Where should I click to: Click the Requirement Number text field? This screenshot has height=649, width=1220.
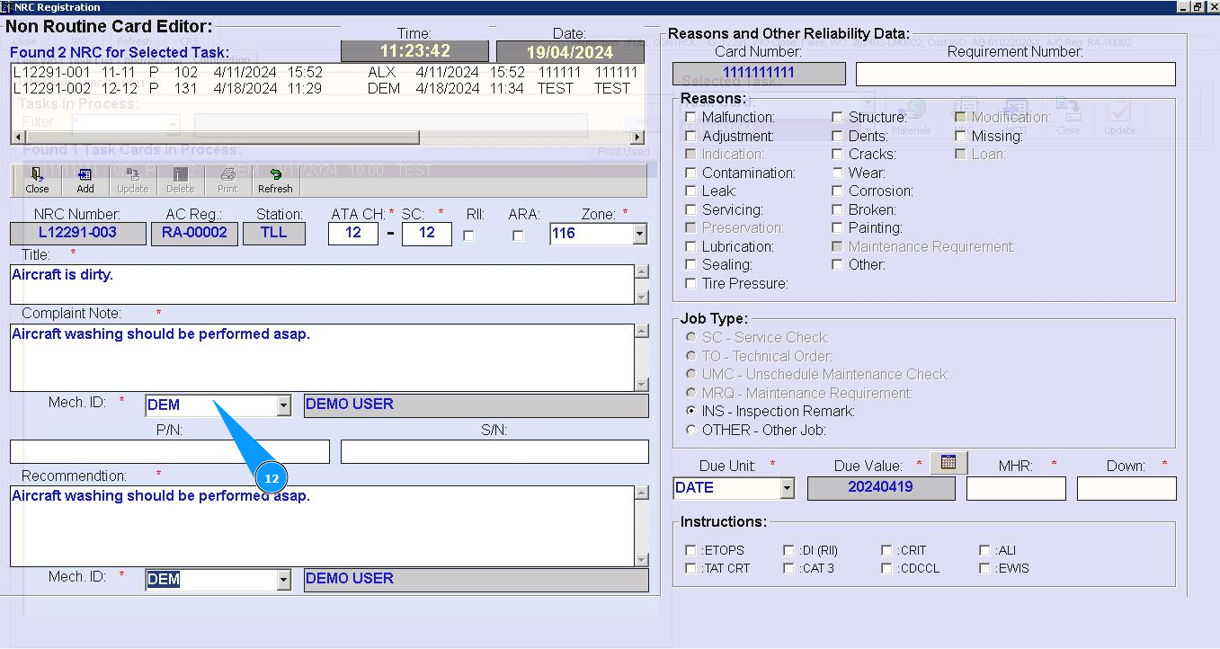1015,74
